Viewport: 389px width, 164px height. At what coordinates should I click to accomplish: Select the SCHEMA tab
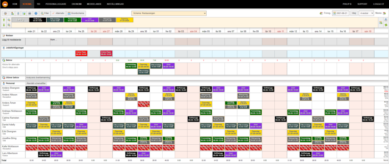[x=27, y=4]
